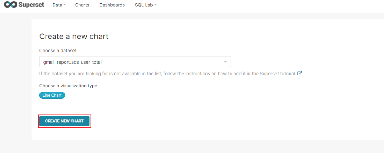Expand the dataset selector dropdown arrow
Viewport: 384px width, 153px height.
click(x=225, y=62)
